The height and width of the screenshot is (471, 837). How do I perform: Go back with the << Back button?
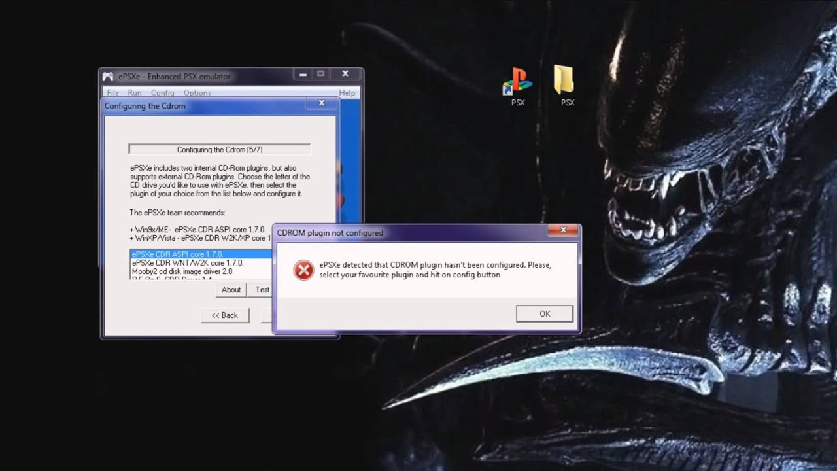(225, 315)
